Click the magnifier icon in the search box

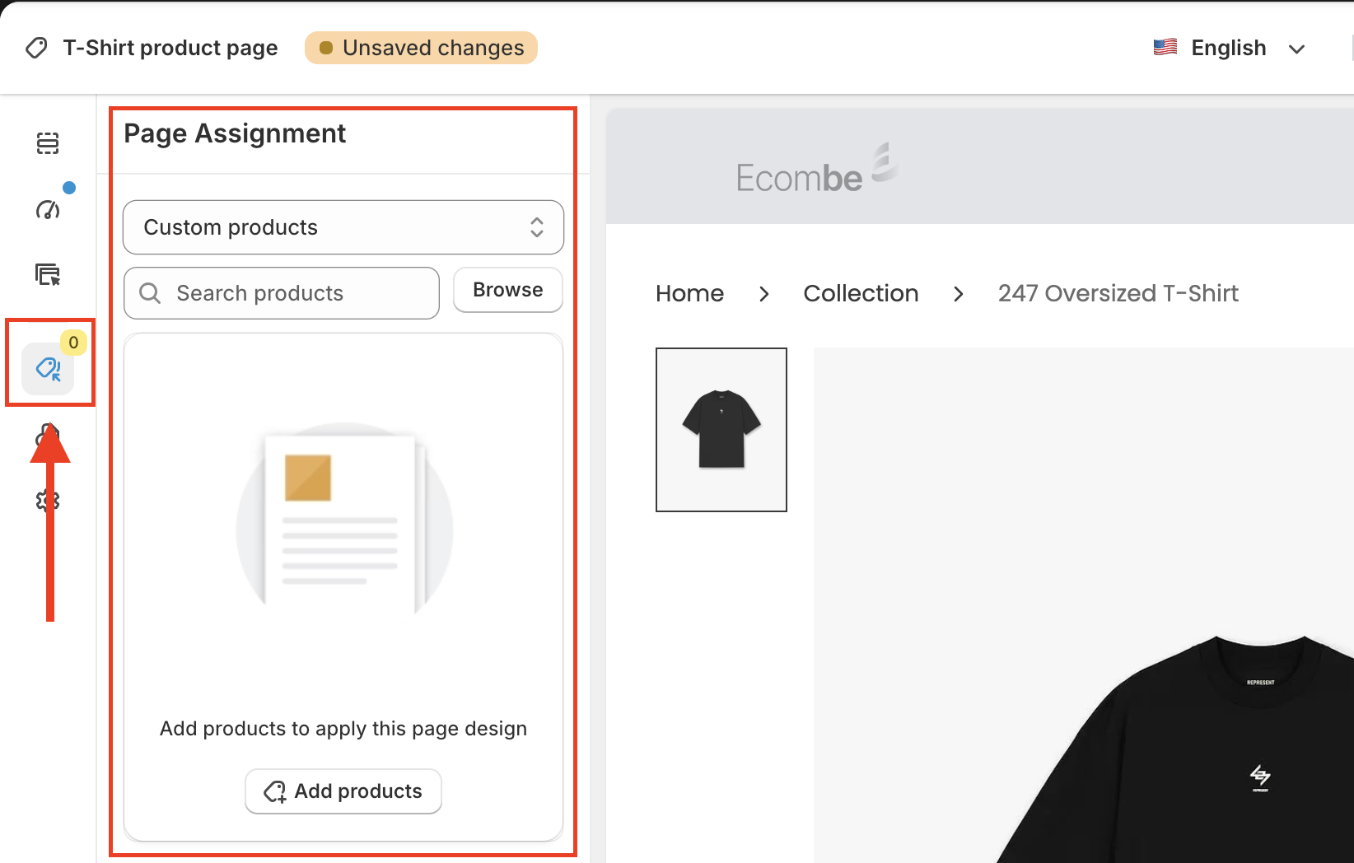tap(150, 293)
